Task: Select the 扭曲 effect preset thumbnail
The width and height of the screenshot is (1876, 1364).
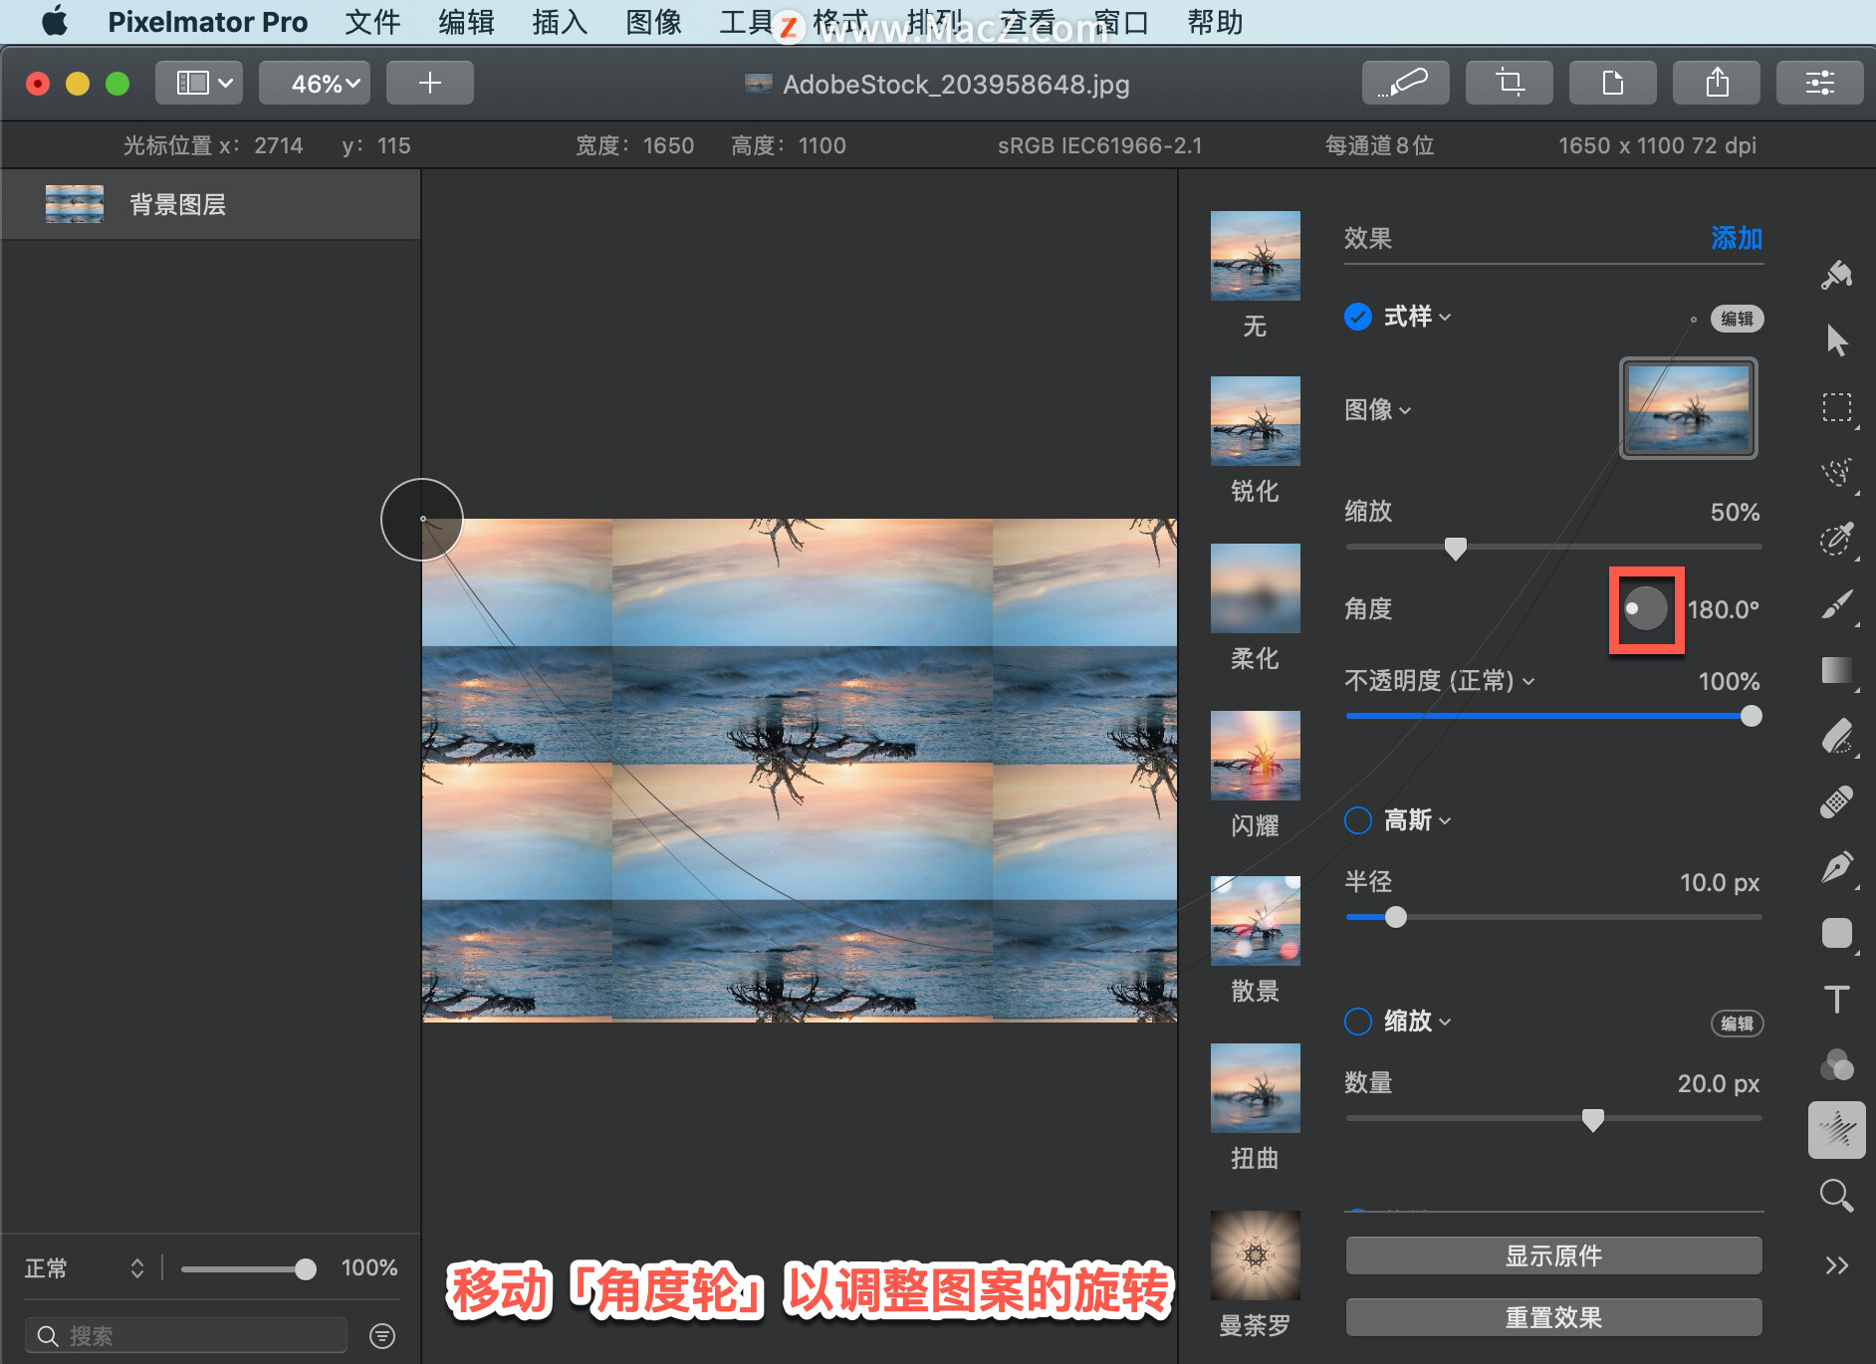Action: pos(1255,1087)
